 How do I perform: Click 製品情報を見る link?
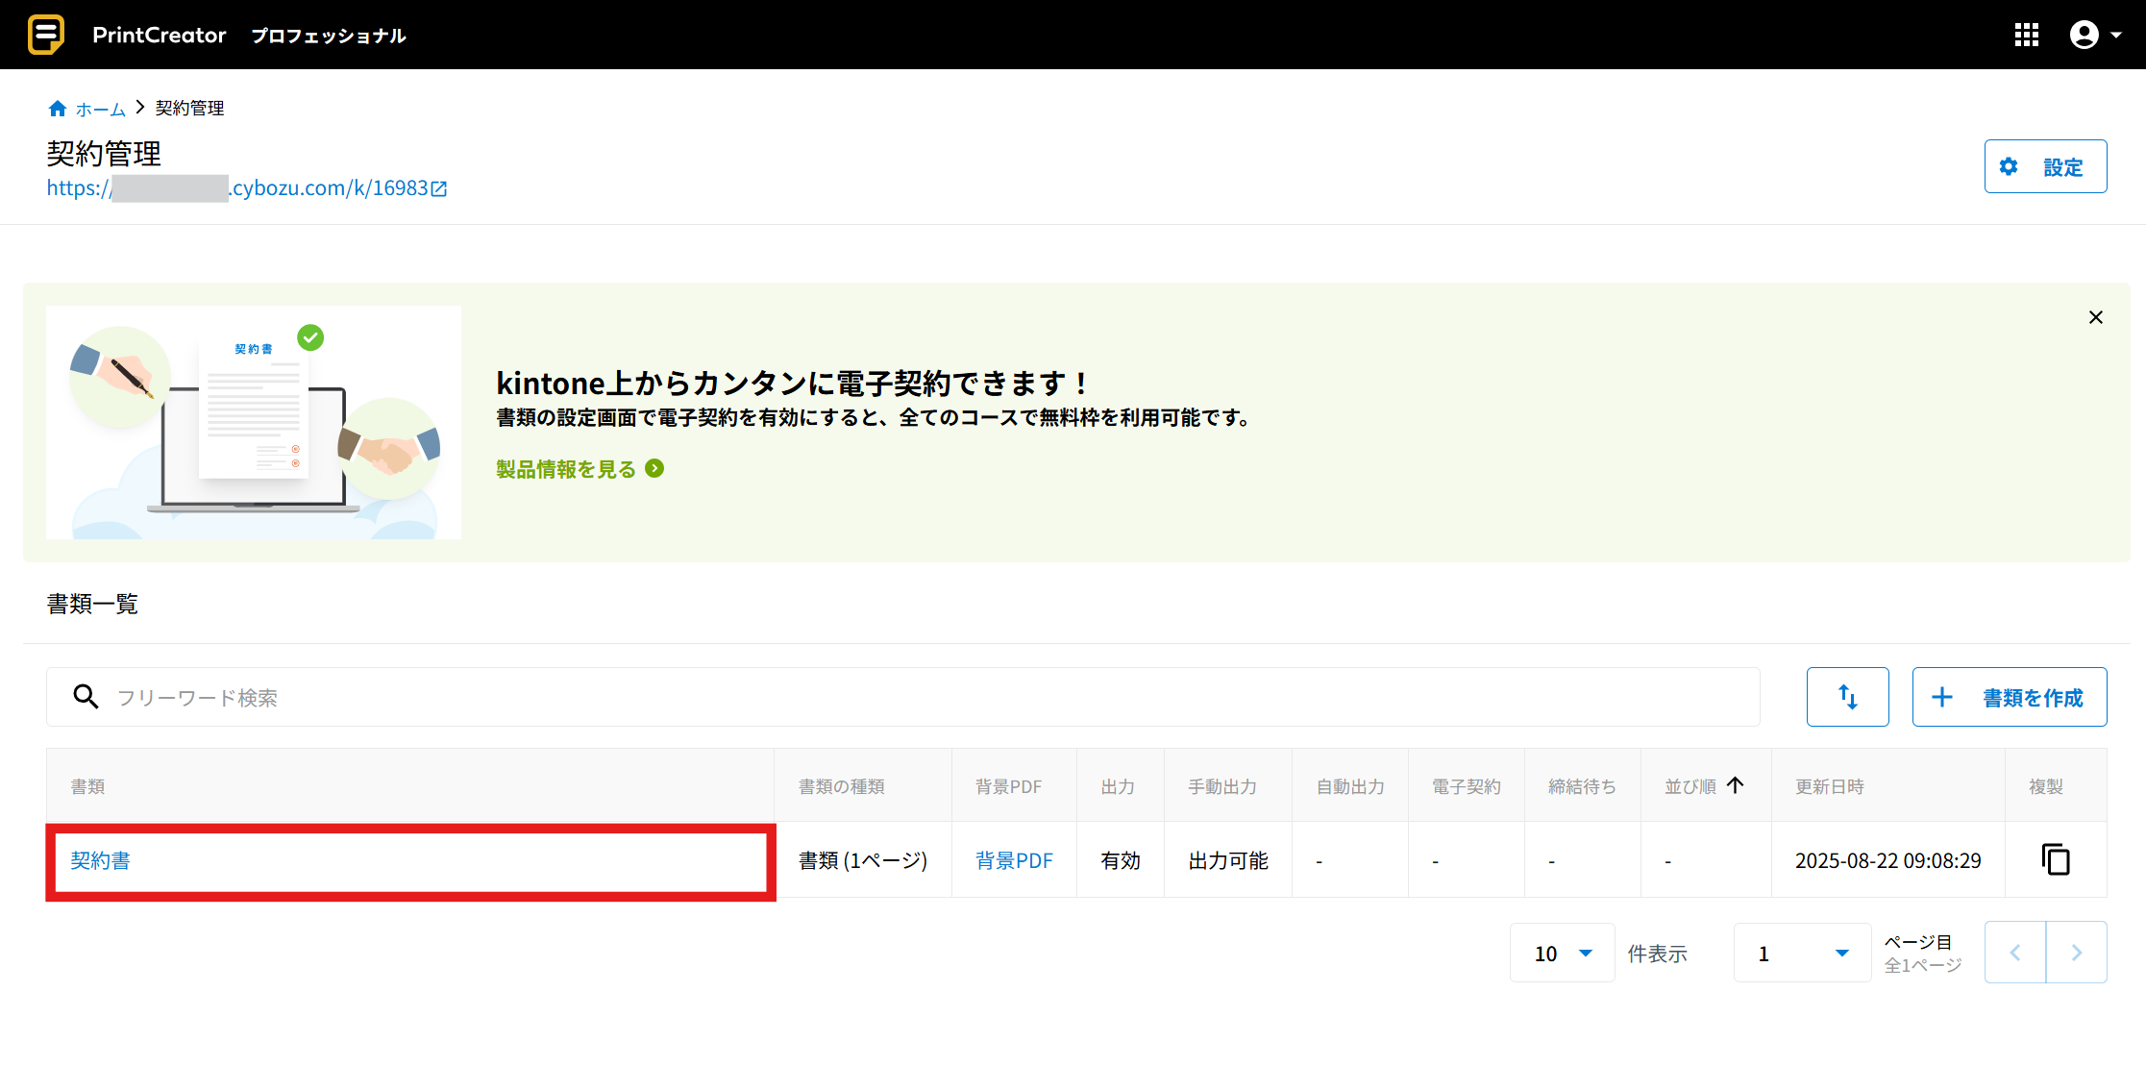pos(566,469)
